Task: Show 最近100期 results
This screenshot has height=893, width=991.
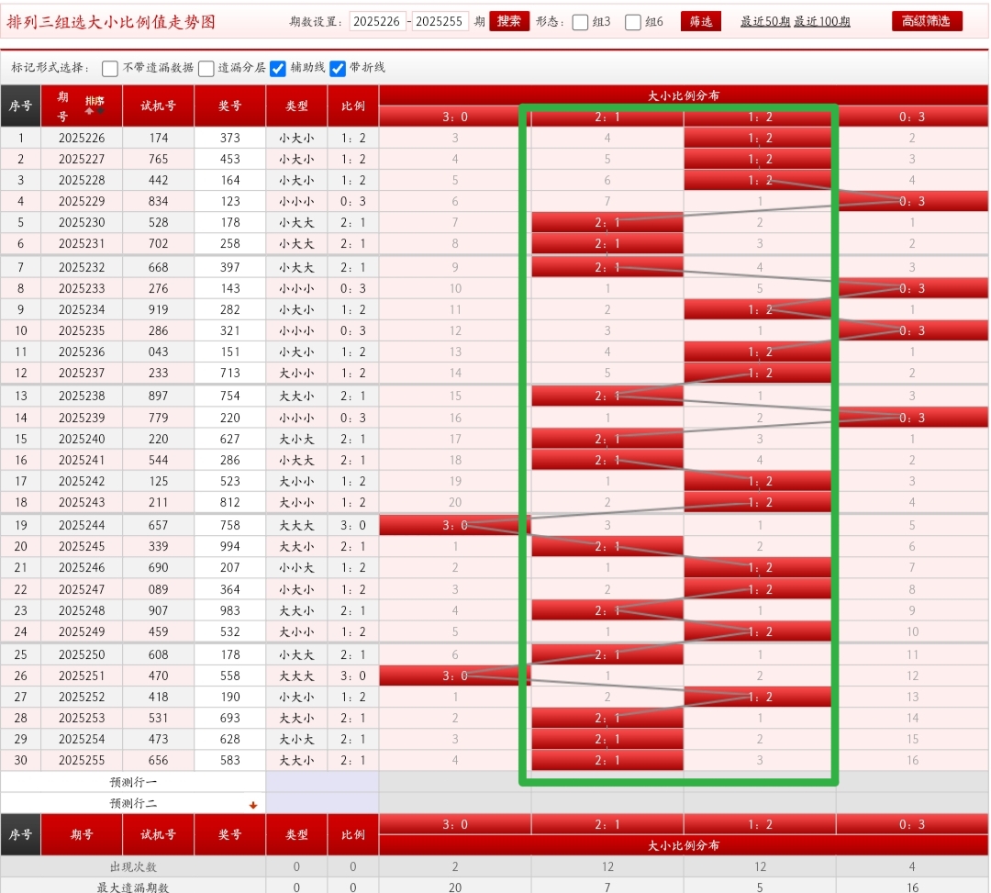Action: pos(822,21)
